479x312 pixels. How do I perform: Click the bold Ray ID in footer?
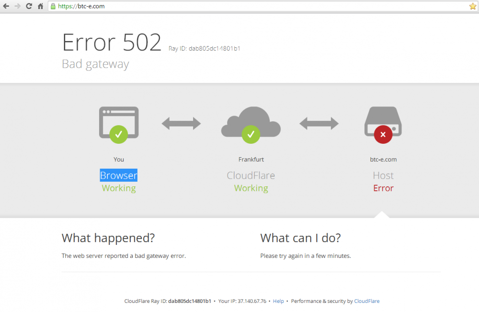[190, 301]
